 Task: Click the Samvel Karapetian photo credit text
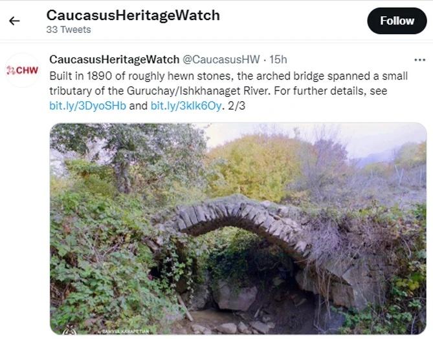click(126, 331)
